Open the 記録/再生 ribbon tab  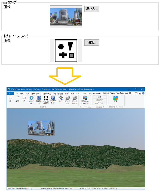click(x=47, y=94)
